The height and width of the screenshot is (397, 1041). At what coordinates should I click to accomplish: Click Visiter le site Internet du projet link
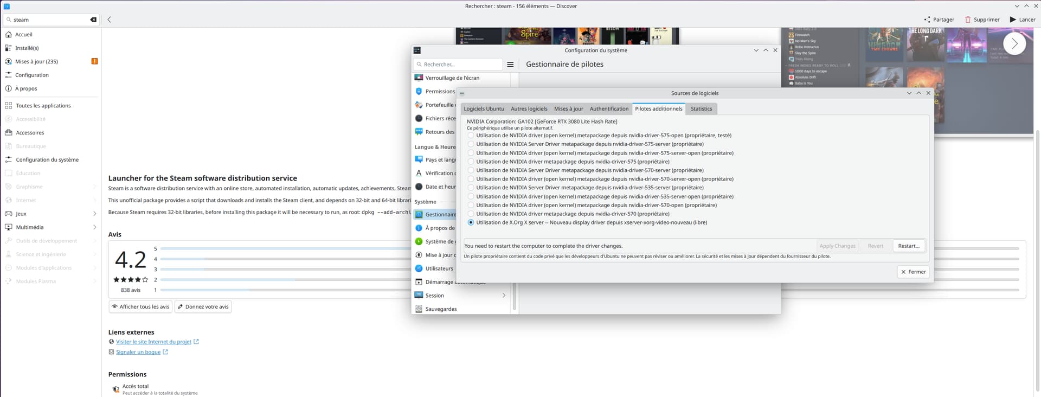tap(153, 342)
